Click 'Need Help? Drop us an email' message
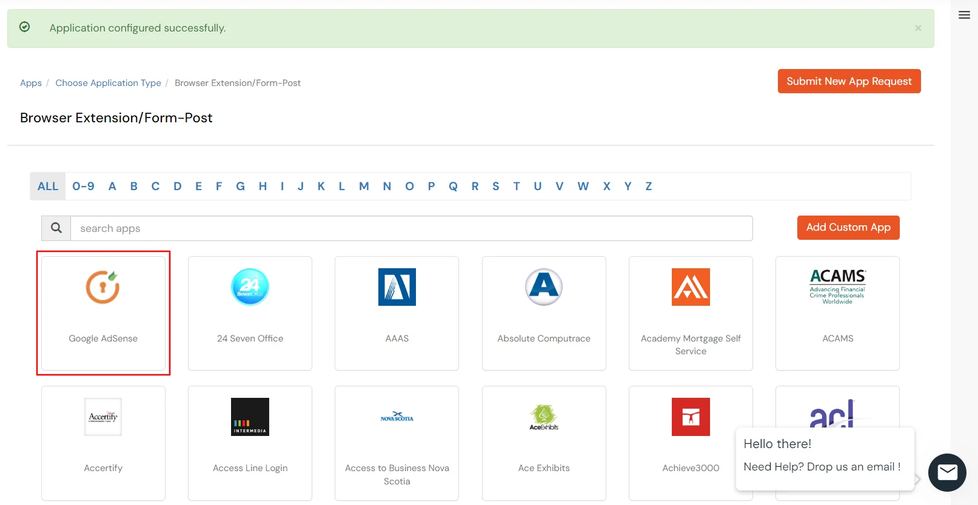The height and width of the screenshot is (505, 978). tap(822, 467)
